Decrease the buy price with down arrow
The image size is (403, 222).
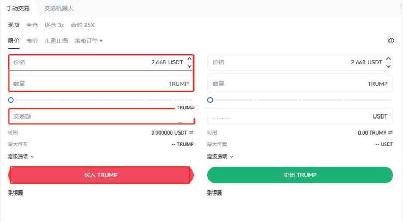point(189,66)
